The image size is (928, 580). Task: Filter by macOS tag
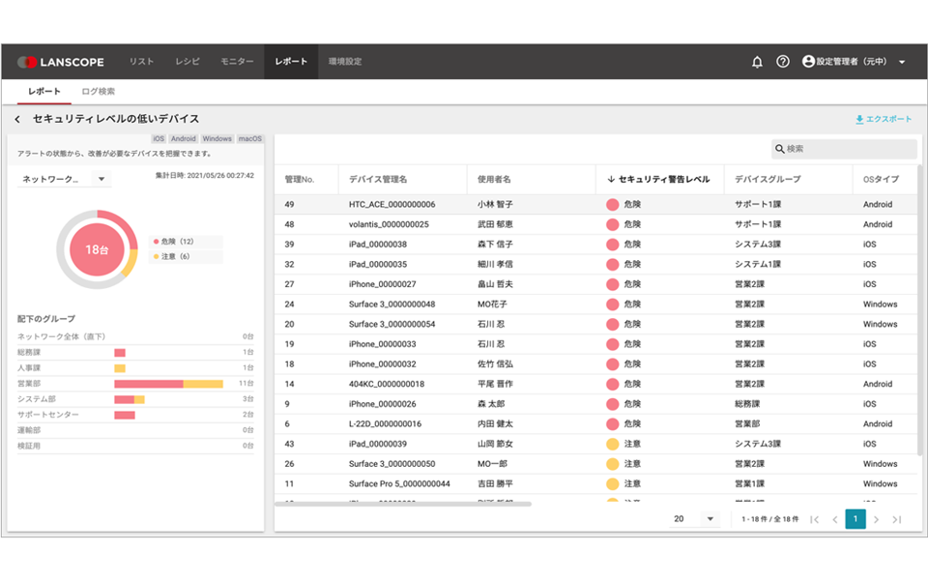coord(249,139)
